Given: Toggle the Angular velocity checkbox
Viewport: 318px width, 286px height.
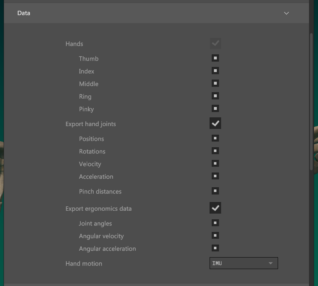Looking at the screenshot, I should point(215,236).
